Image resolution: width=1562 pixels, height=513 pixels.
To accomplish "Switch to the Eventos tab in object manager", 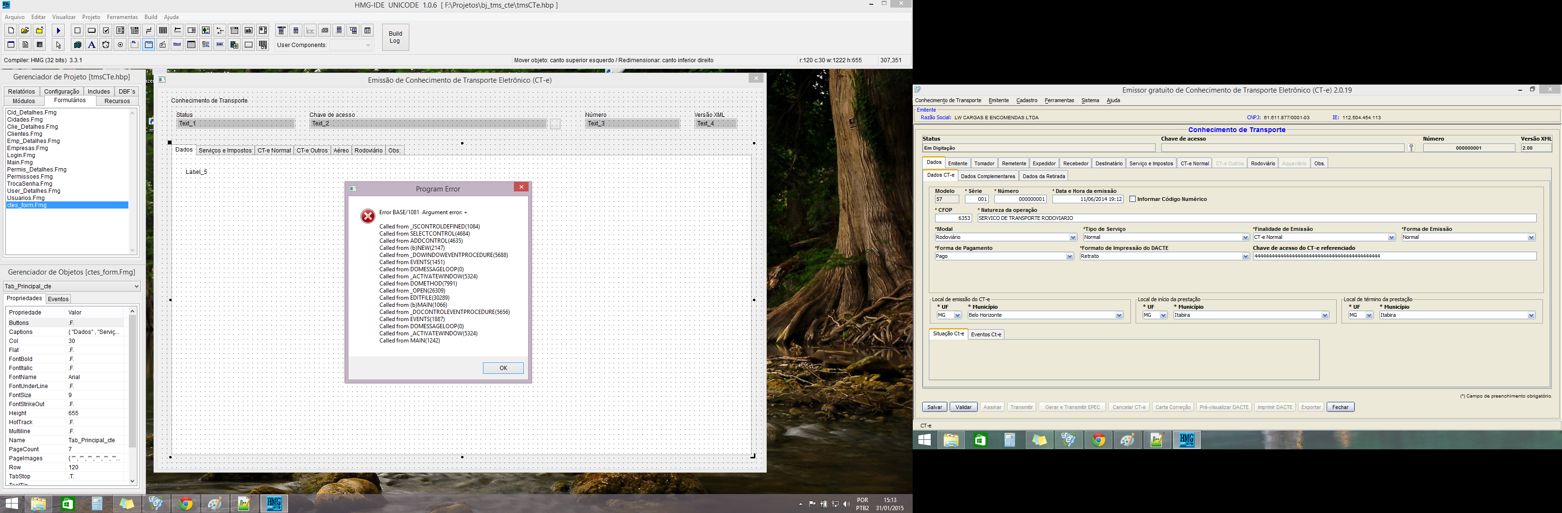I will [x=58, y=299].
